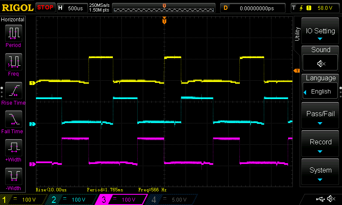Click the left menu page scroll dots
The height and width of the screenshot is (205, 342).
2,92
